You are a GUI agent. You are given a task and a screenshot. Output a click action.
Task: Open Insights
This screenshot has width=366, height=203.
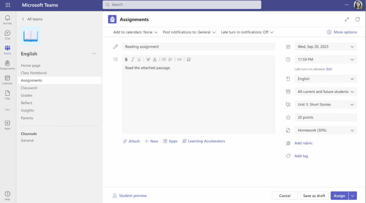[27, 110]
